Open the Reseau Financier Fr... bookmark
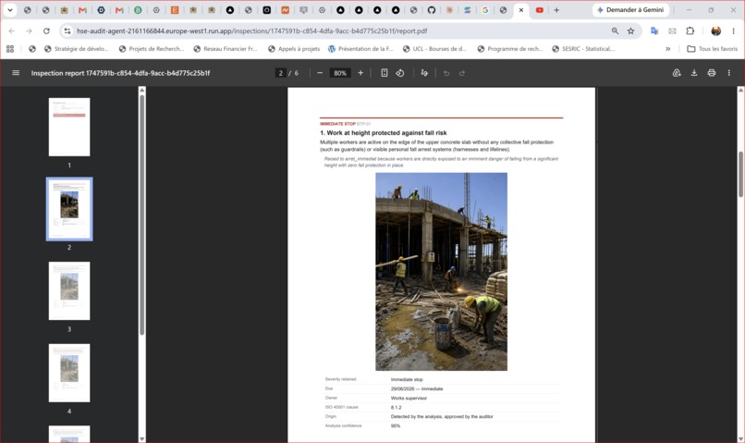This screenshot has width=745, height=443. (226, 48)
